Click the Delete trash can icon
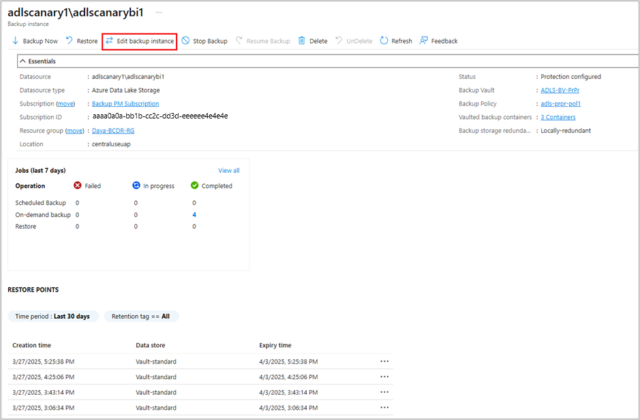 click(302, 40)
